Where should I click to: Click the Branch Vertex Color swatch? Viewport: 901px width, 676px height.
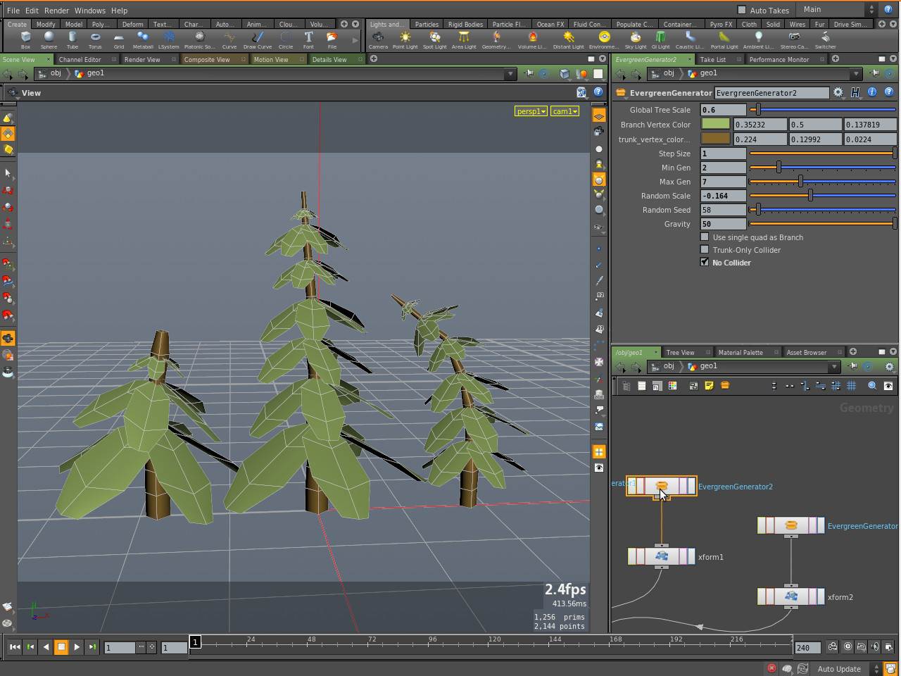(715, 124)
